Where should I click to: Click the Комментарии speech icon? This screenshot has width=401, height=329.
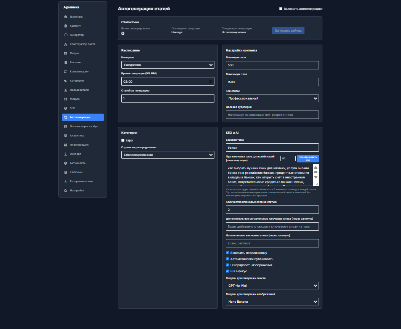[66, 72]
